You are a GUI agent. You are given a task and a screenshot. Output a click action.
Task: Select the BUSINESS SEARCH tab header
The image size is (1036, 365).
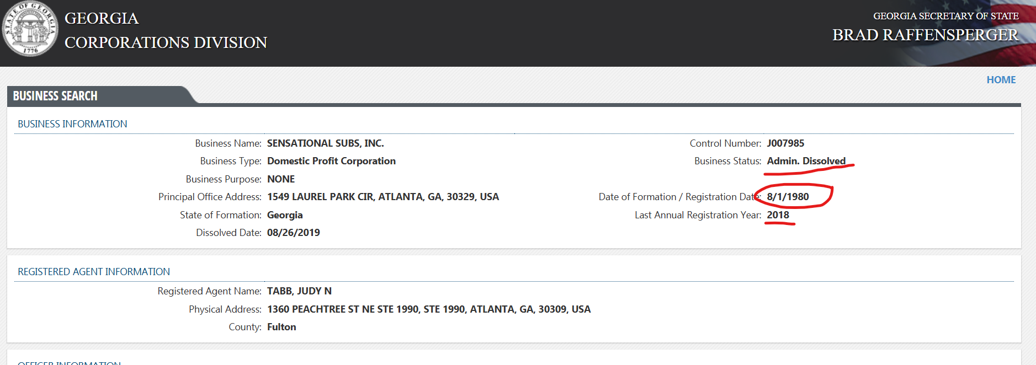click(x=55, y=96)
